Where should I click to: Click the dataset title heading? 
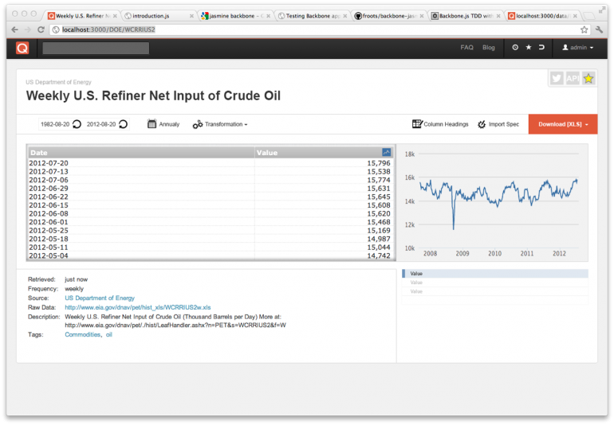click(x=153, y=96)
